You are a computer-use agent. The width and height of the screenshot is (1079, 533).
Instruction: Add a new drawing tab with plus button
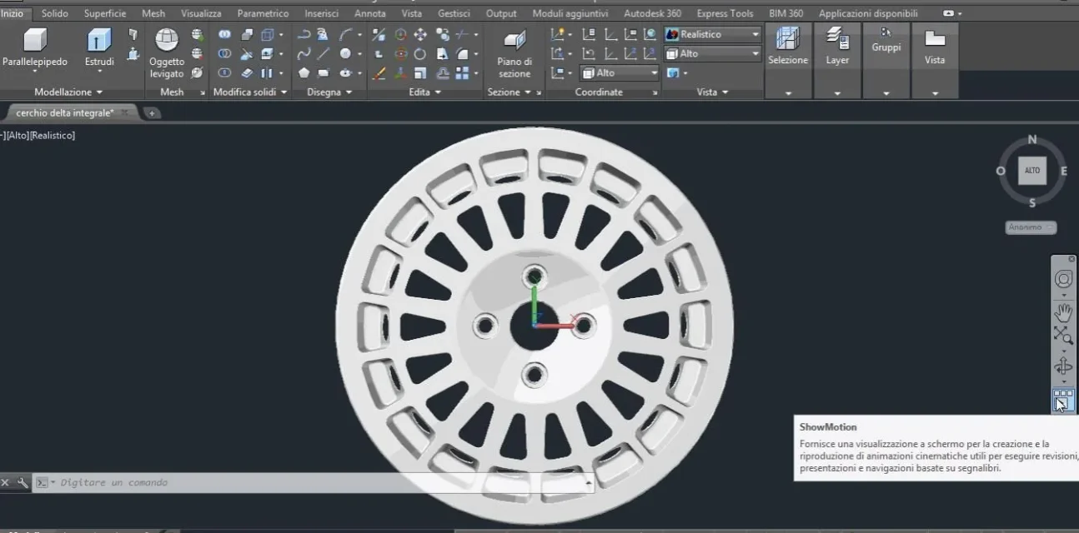pos(153,112)
